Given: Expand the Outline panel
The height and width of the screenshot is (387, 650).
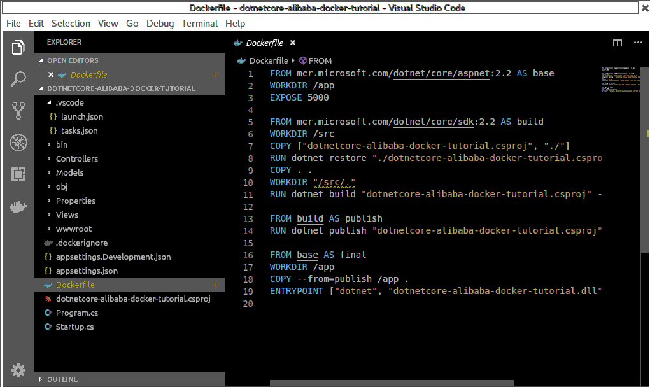Looking at the screenshot, I should tap(41, 379).
